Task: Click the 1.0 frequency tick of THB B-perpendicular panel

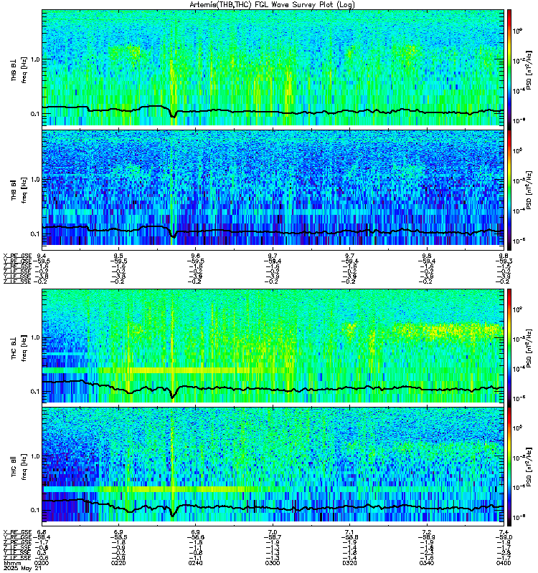Action: 34,59
